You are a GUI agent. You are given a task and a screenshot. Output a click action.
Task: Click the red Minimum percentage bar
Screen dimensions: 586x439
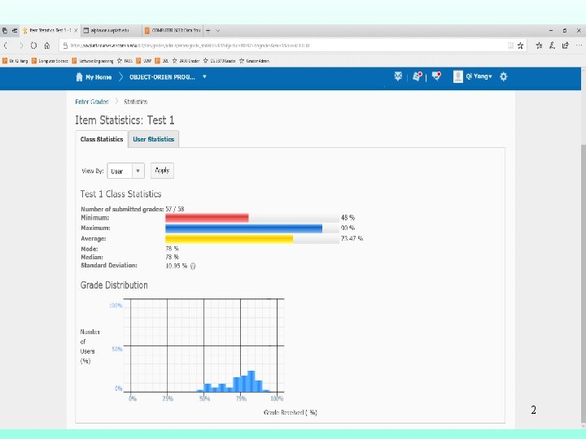207,218
